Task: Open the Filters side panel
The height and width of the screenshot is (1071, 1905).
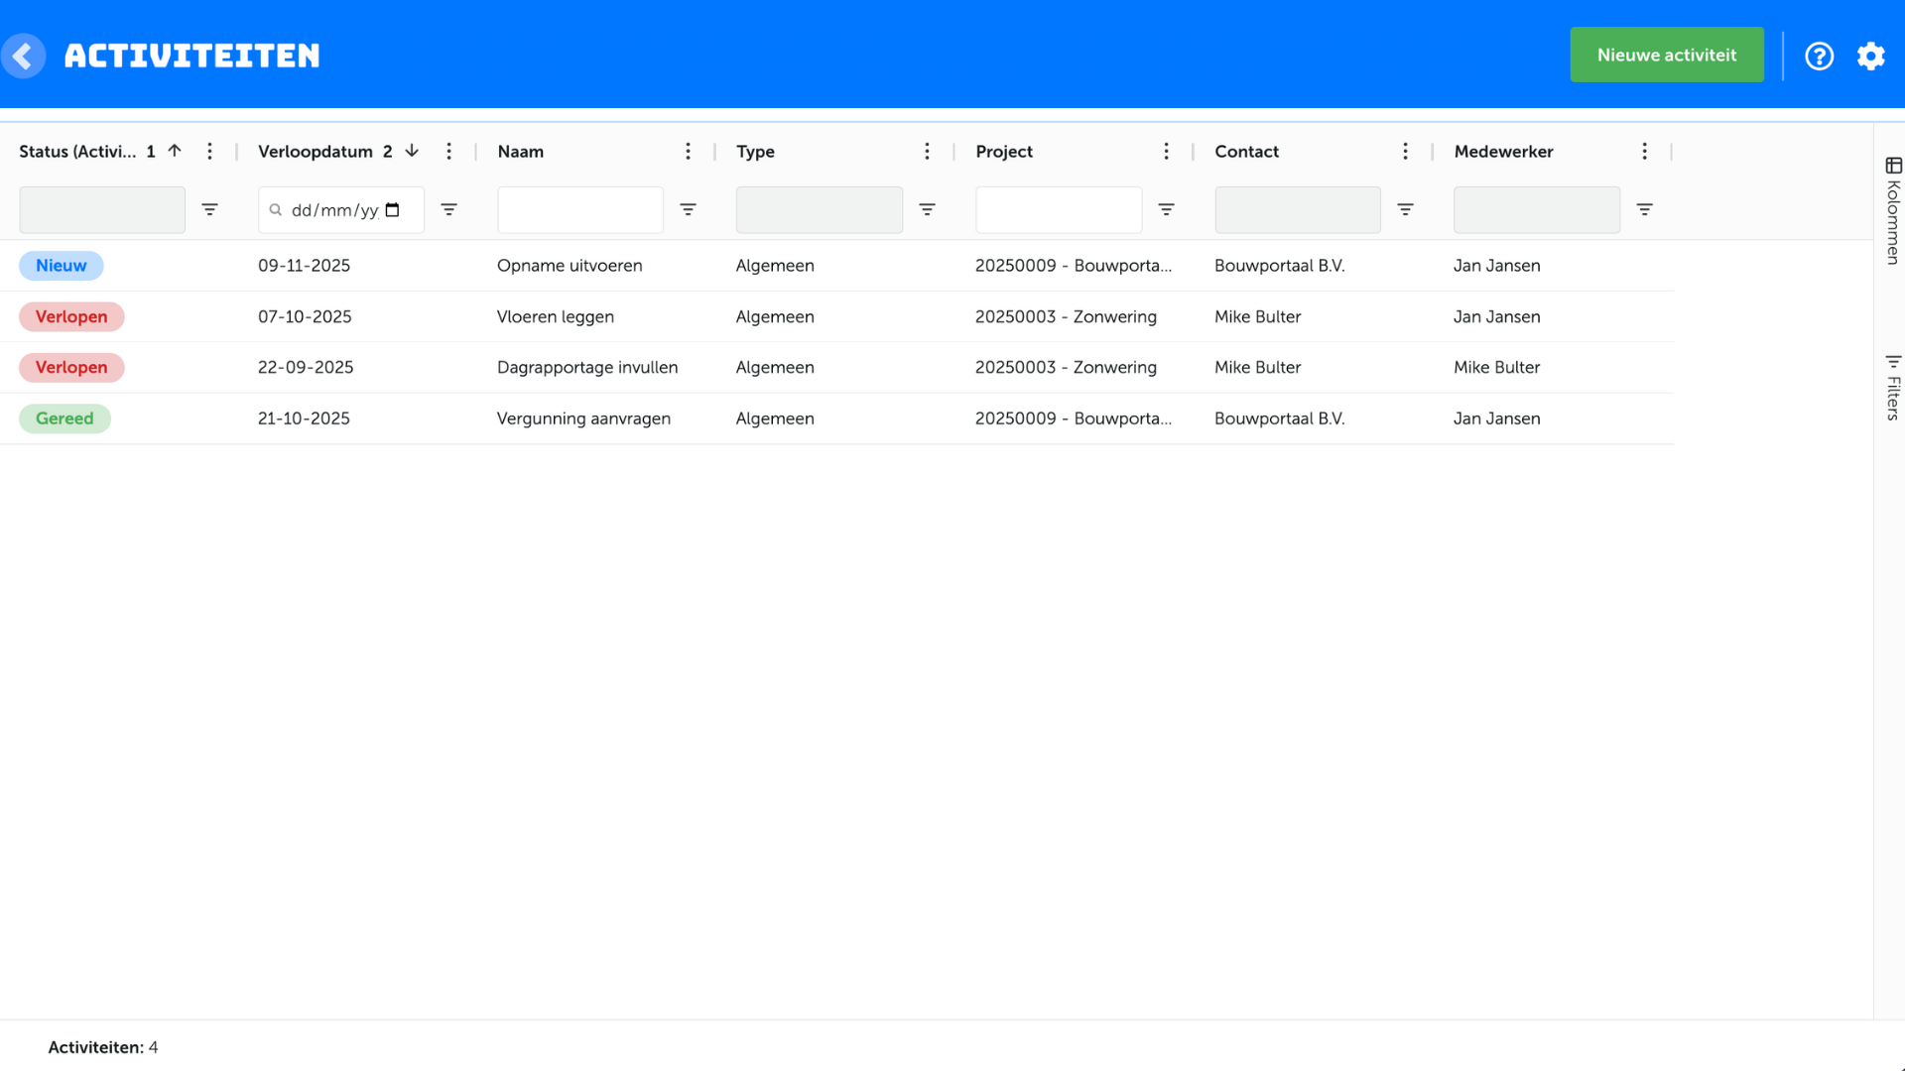Action: click(1893, 387)
